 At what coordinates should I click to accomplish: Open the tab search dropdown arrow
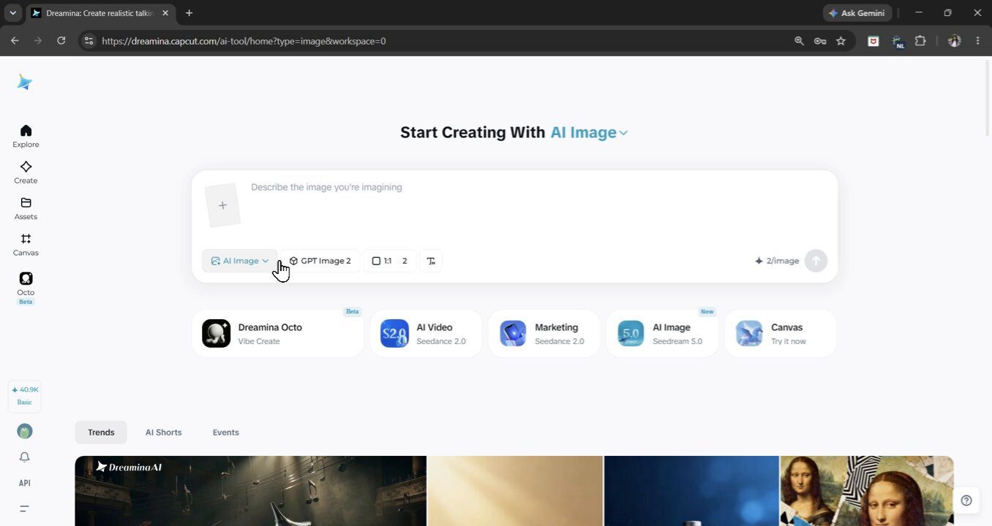click(12, 13)
